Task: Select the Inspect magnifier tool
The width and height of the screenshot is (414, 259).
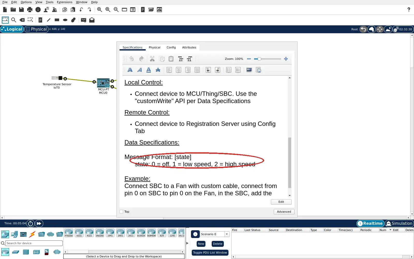Action: 14,20
